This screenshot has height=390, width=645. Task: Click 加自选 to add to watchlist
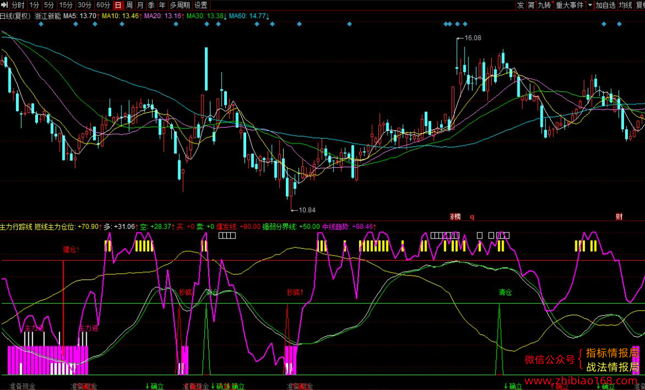605,5
